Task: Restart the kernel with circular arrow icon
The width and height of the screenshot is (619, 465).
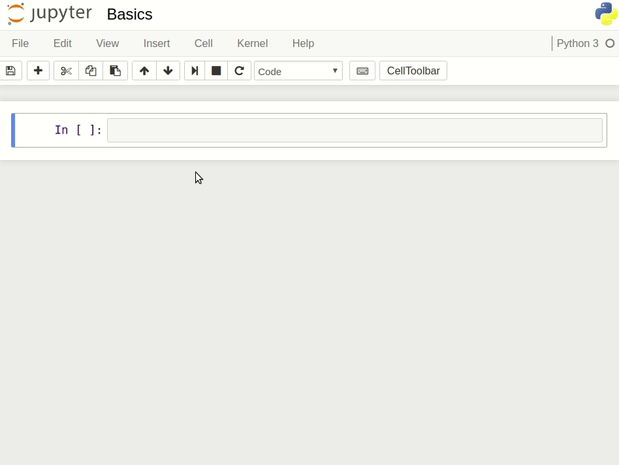Action: pyautogui.click(x=239, y=71)
